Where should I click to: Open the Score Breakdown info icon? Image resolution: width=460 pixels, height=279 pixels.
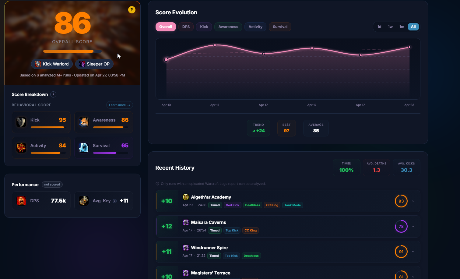point(53,94)
